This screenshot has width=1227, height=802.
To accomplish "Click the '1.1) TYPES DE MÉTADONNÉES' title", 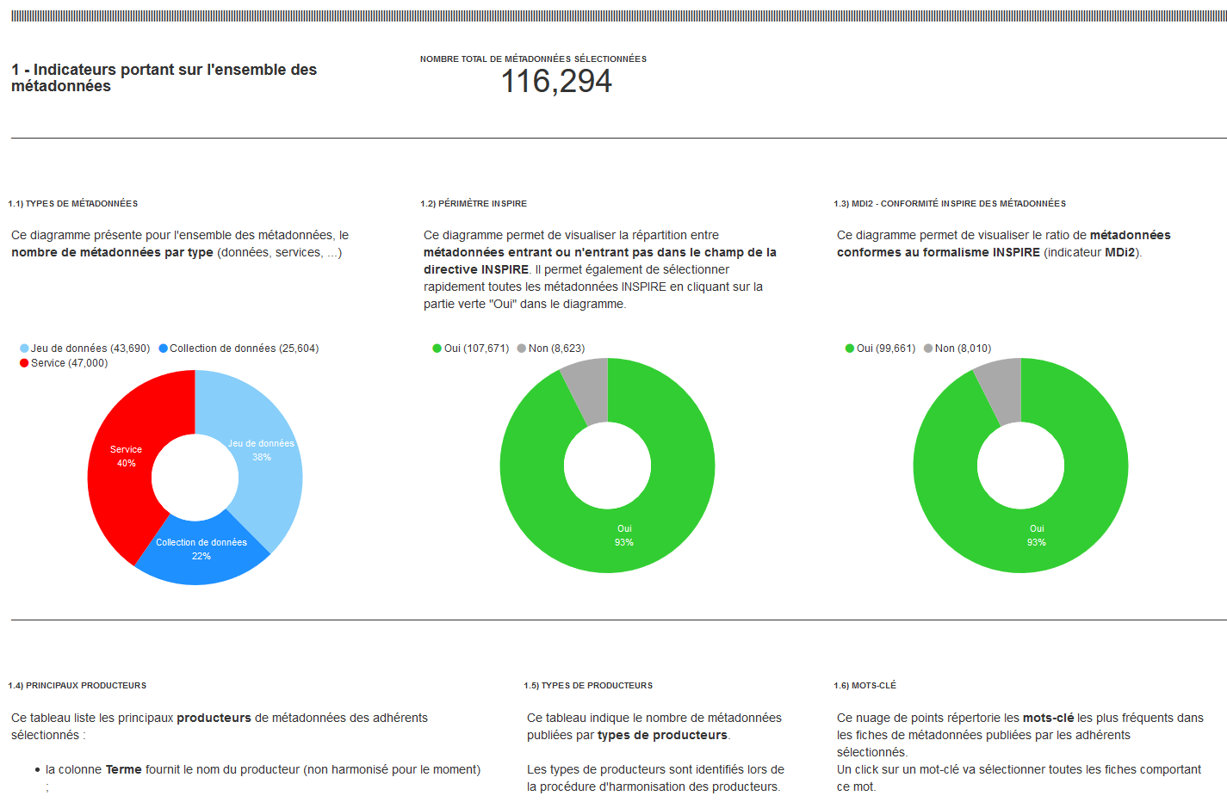I will click(73, 204).
